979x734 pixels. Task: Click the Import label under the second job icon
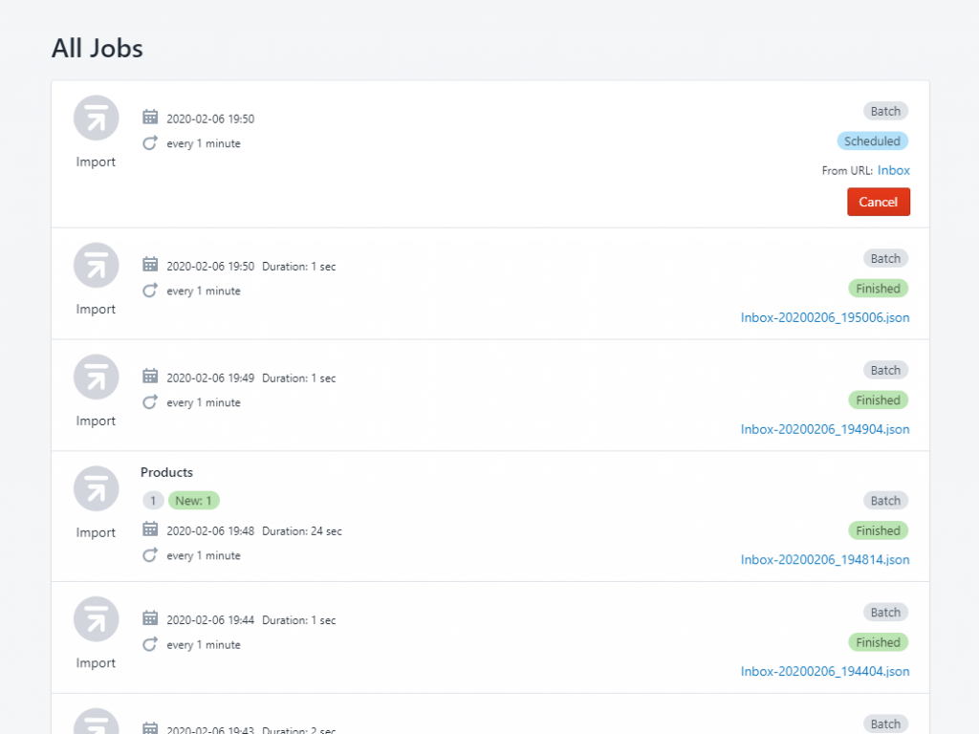pyautogui.click(x=96, y=309)
